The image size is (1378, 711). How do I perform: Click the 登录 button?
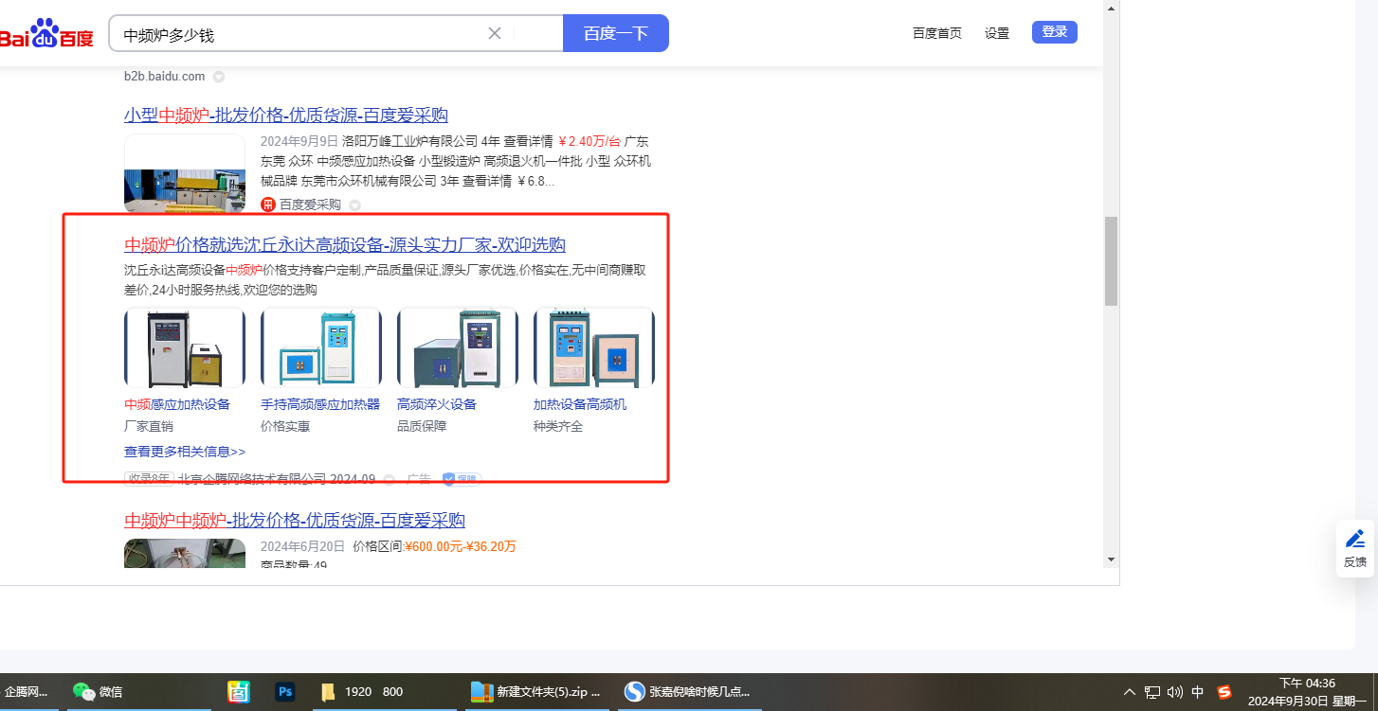click(x=1055, y=32)
